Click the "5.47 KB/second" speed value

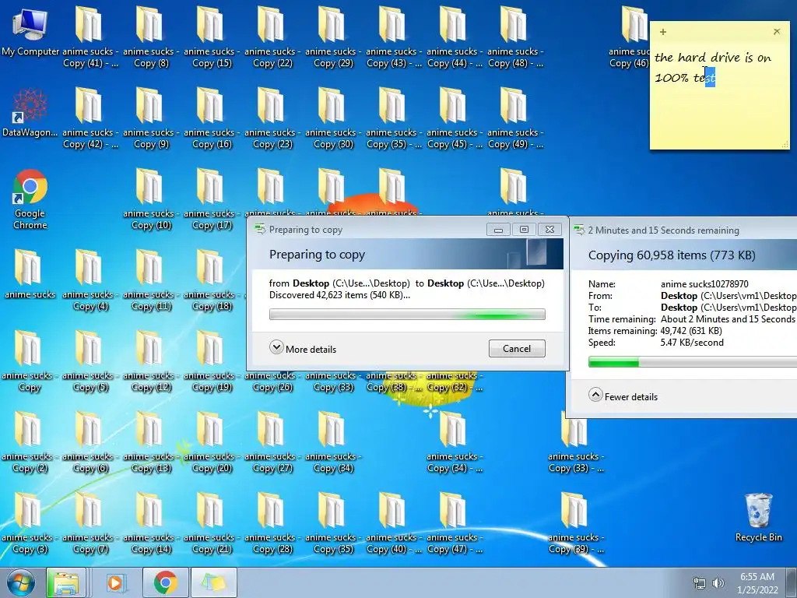point(692,343)
